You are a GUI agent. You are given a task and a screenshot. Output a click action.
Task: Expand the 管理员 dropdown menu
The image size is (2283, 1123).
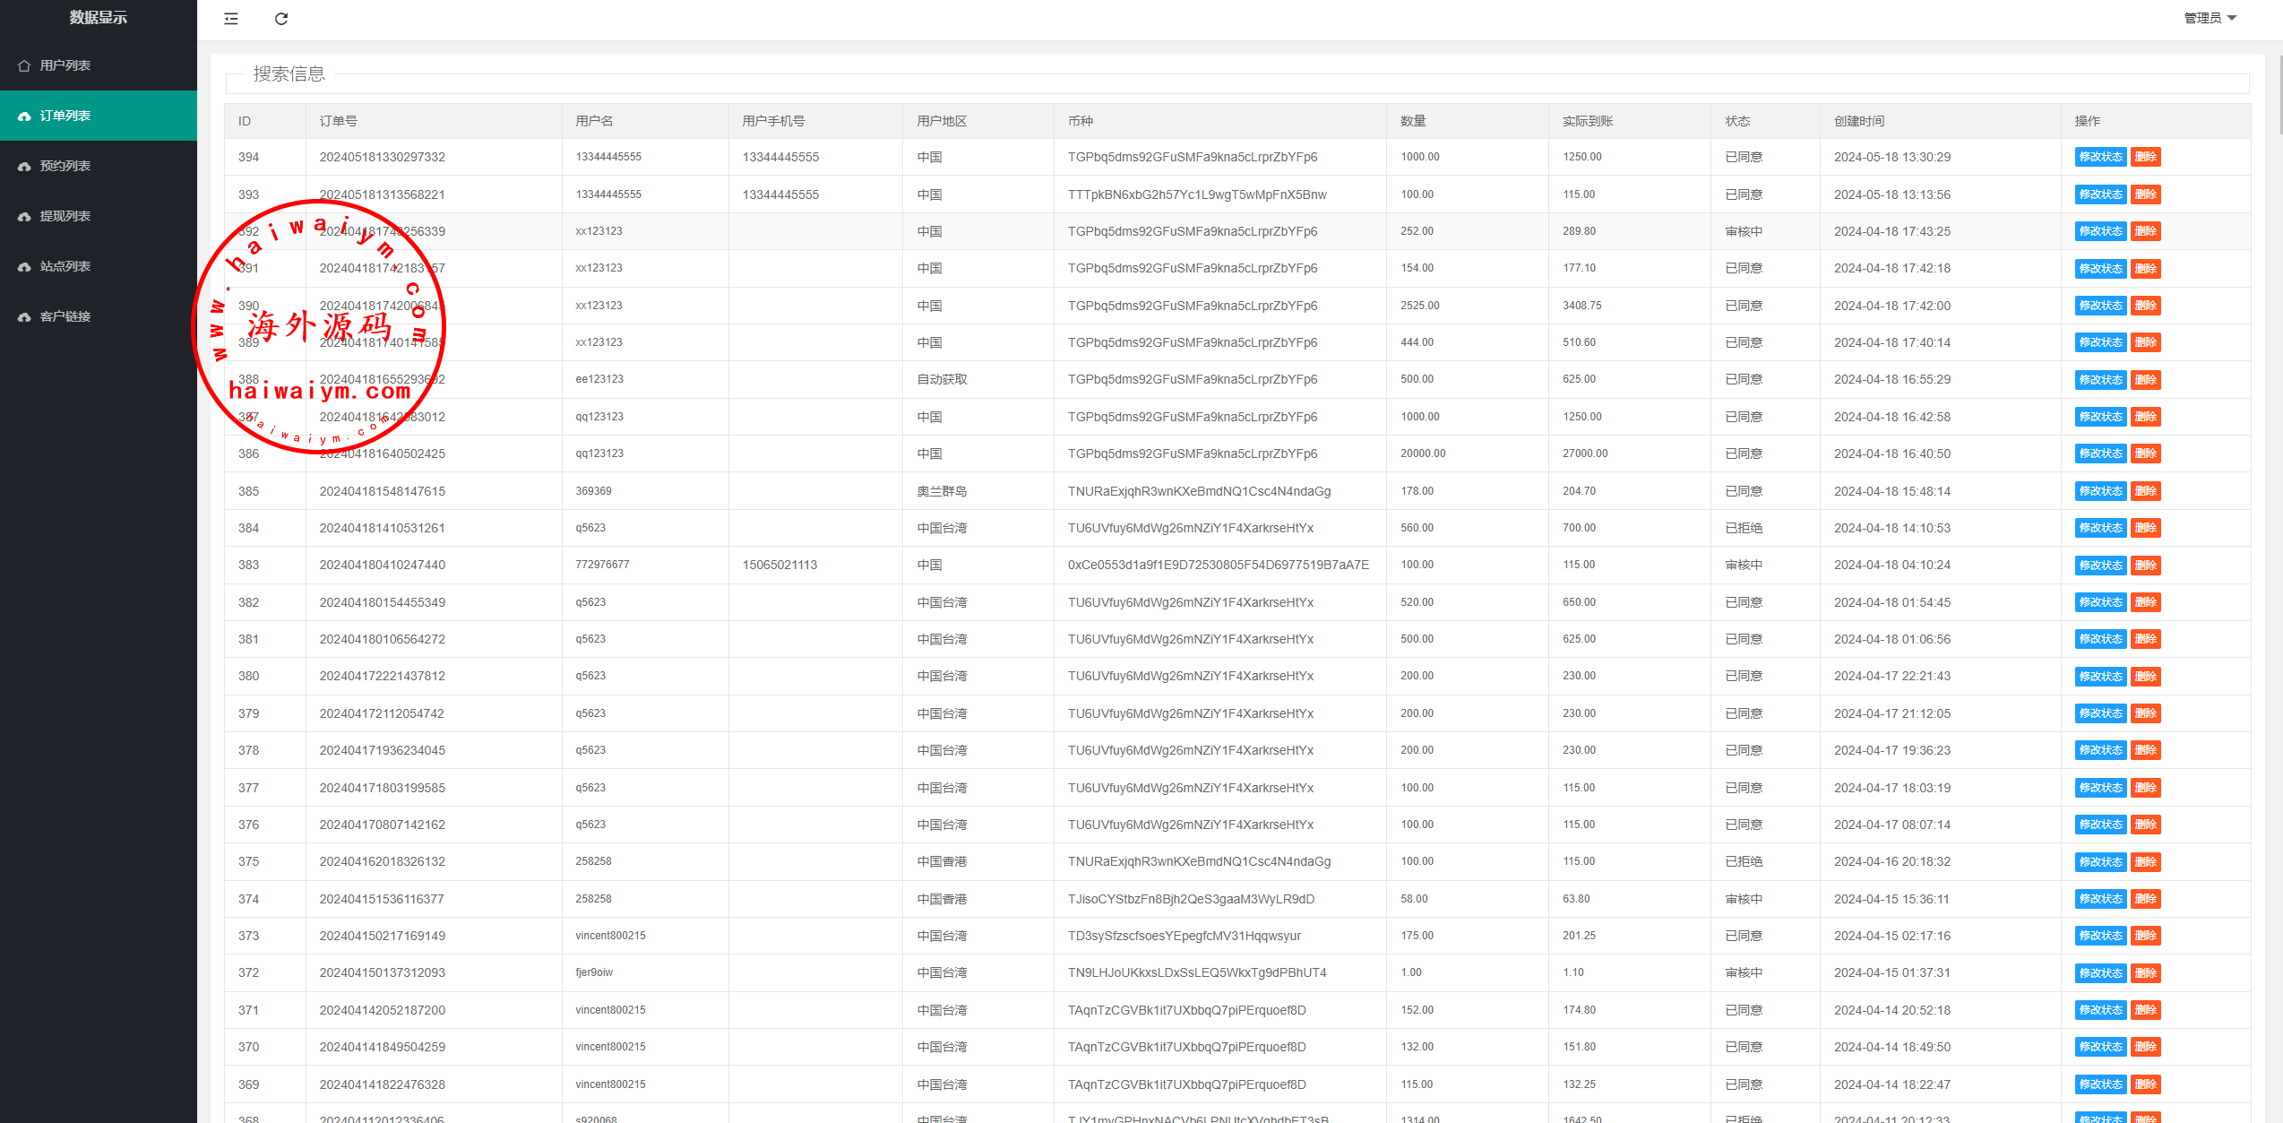pos(2210,18)
